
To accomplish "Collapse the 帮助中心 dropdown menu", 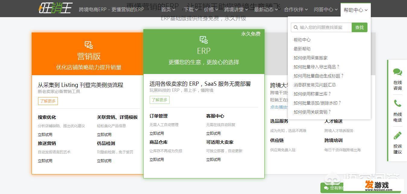I will (356, 10).
